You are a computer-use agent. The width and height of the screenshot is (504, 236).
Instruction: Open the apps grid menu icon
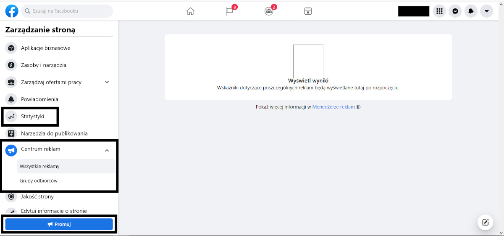(439, 11)
